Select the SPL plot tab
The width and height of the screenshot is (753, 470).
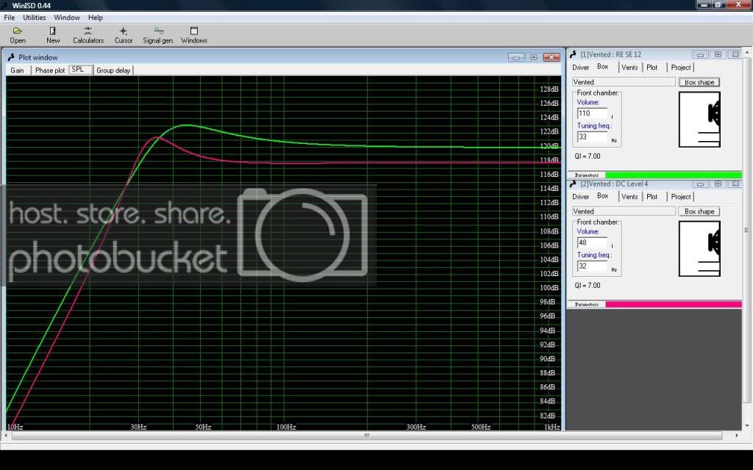[79, 70]
